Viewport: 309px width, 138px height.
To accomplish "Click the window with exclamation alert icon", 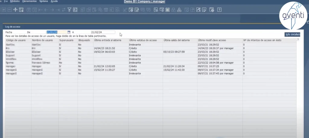I will 162,10.
